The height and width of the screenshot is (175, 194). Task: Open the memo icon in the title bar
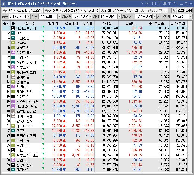click(x=147, y=4)
